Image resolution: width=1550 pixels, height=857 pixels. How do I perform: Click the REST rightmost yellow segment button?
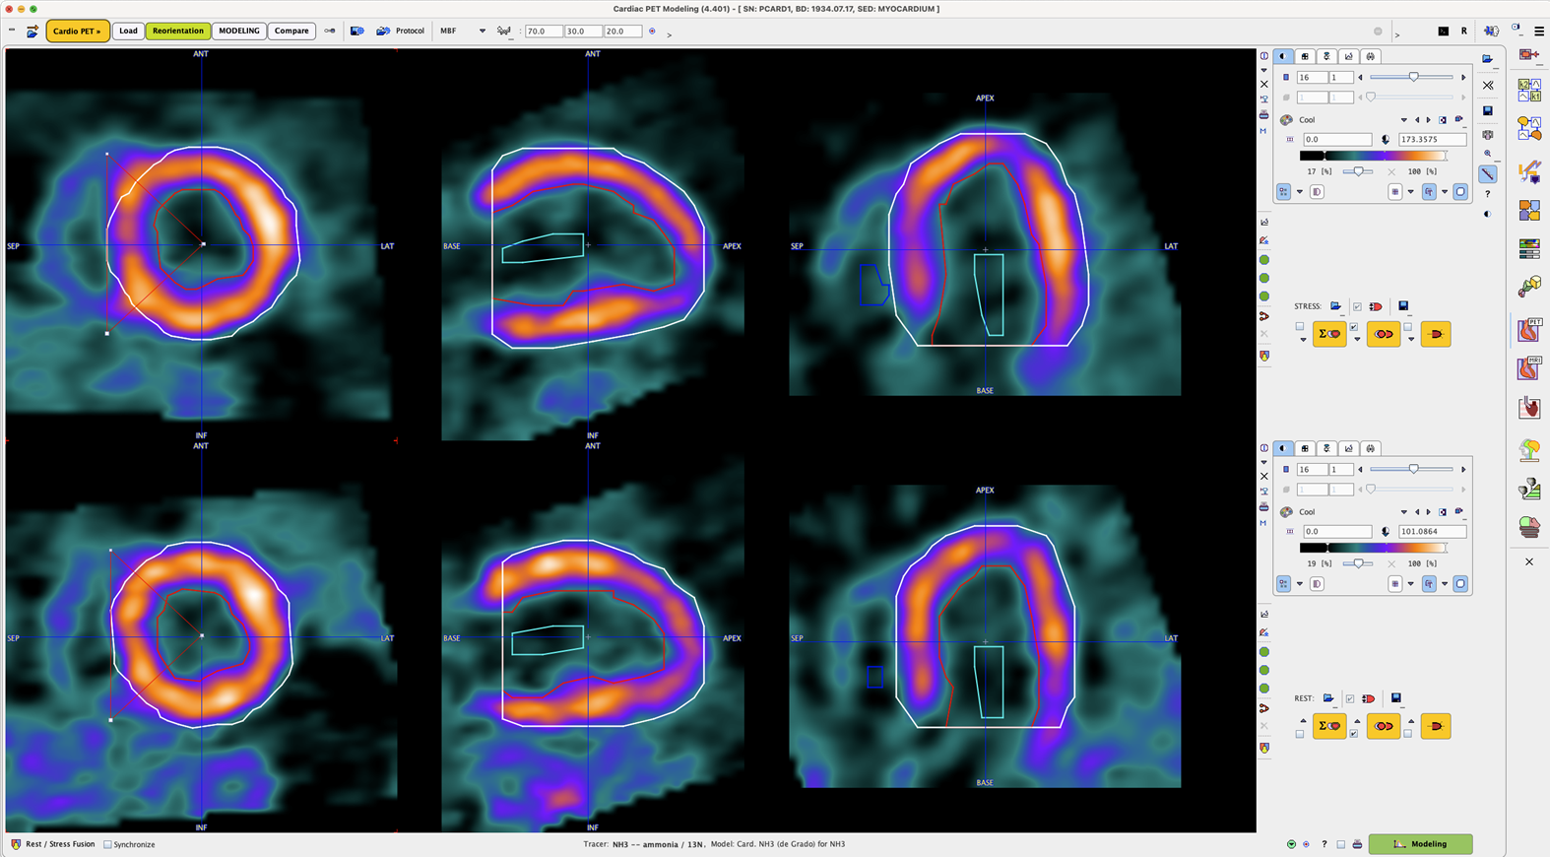pyautogui.click(x=1436, y=726)
